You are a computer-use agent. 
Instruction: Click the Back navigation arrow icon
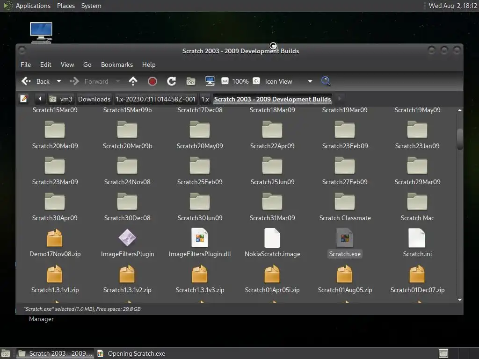coord(26,81)
